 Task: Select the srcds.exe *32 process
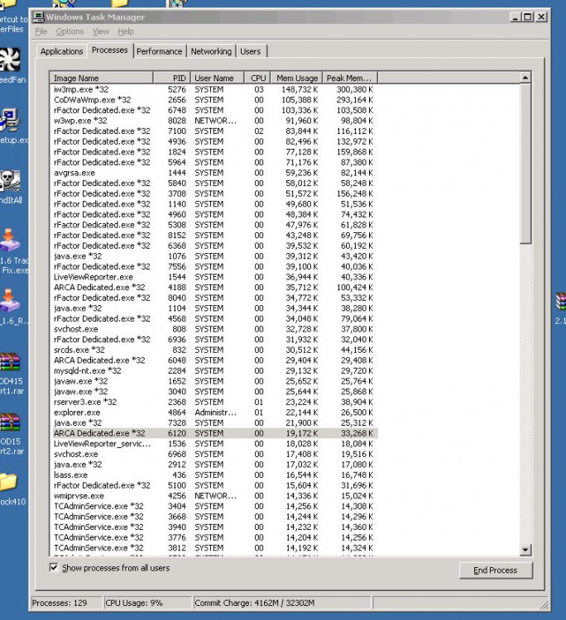[214, 350]
